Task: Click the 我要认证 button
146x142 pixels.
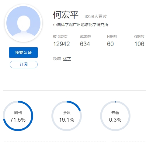Action: click(x=23, y=52)
